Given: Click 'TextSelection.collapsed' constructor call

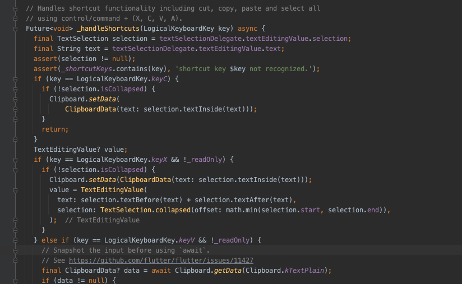Looking at the screenshot, I should click(x=145, y=210).
